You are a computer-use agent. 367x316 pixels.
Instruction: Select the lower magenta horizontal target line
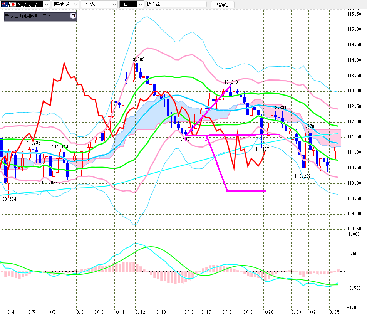click(246, 191)
